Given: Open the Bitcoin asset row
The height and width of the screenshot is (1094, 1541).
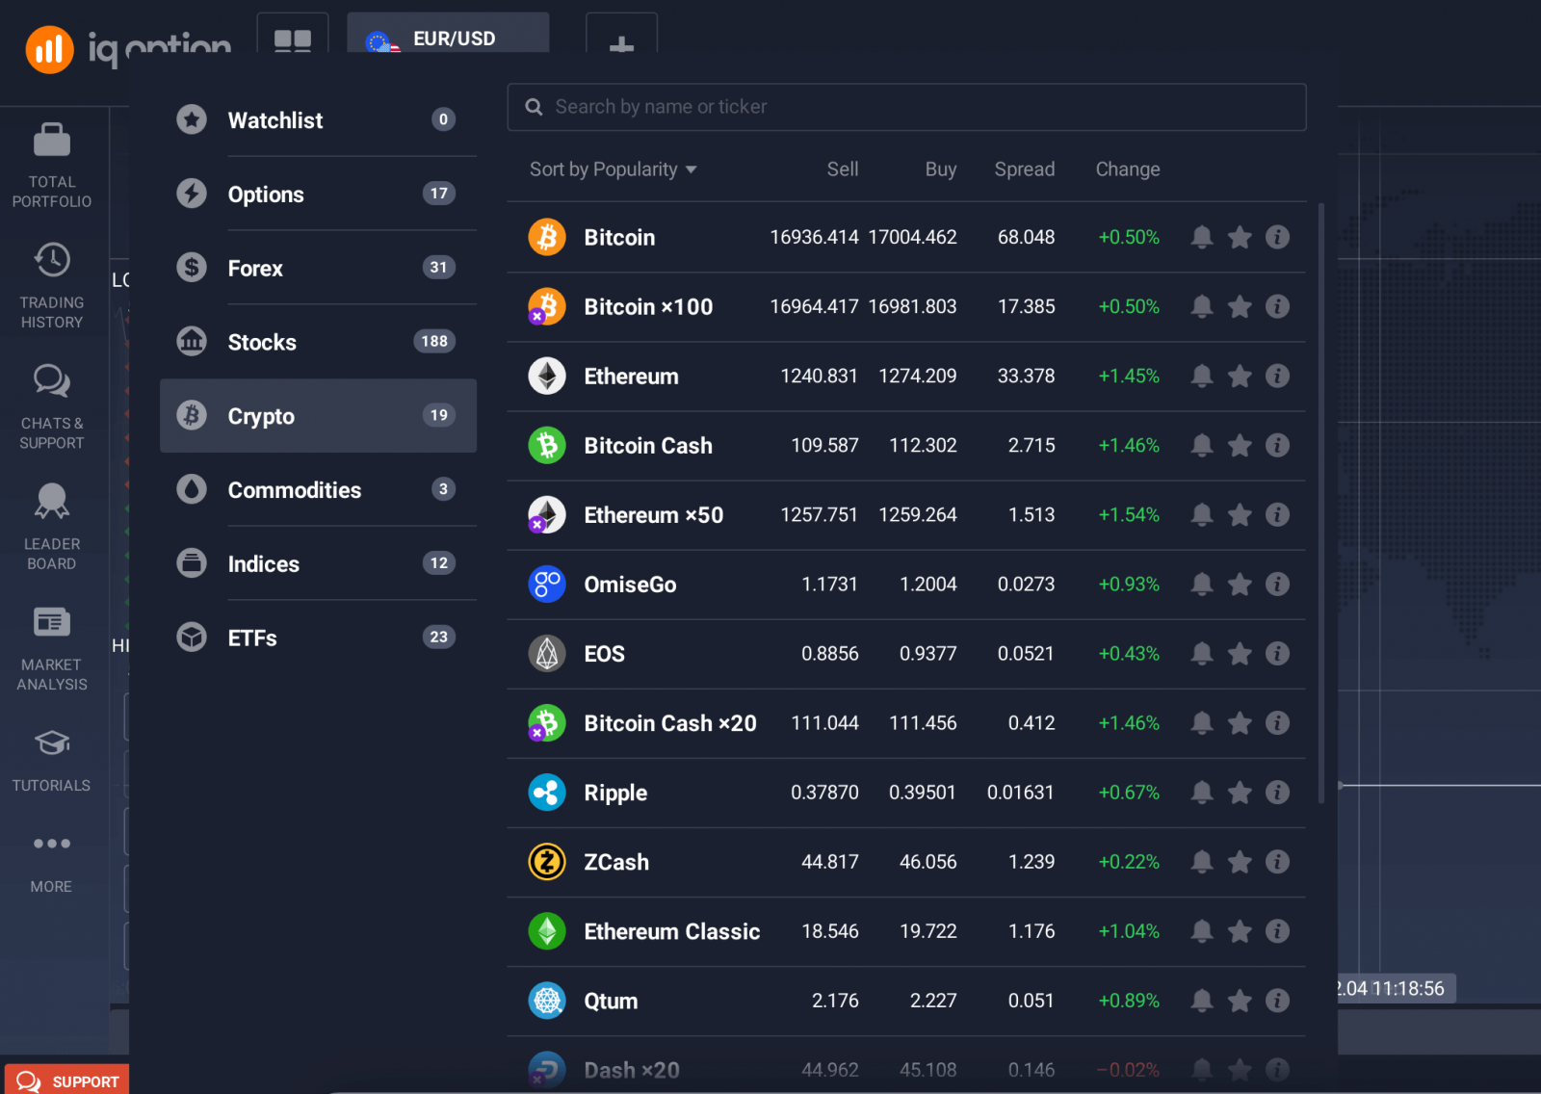Looking at the screenshot, I should click(906, 237).
